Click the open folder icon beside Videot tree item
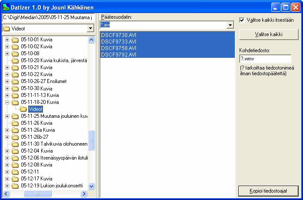This screenshot has width=303, height=200. pos(23,109)
